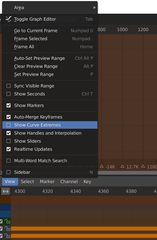Click the Toggle Graph Editor curve icon
The width and height of the screenshot is (157, 240).
tap(8, 19)
